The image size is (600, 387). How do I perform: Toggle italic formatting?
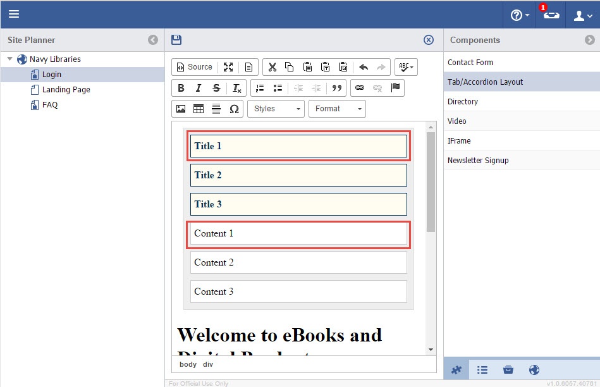click(199, 88)
